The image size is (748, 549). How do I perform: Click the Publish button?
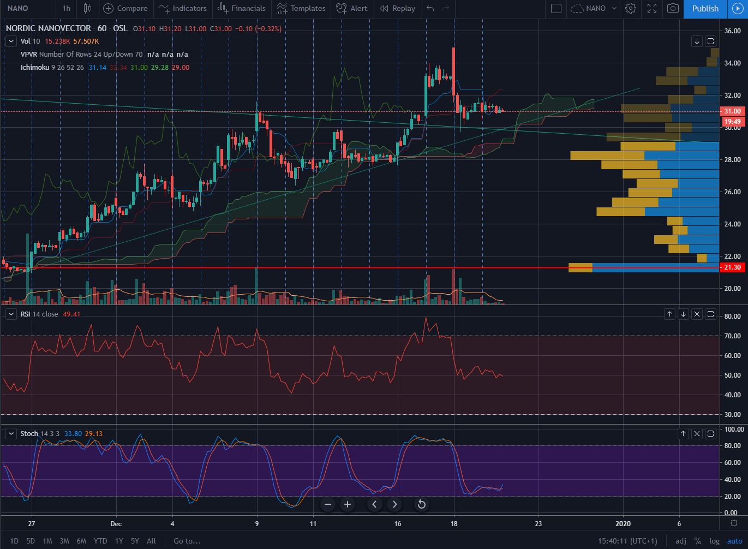pos(705,8)
